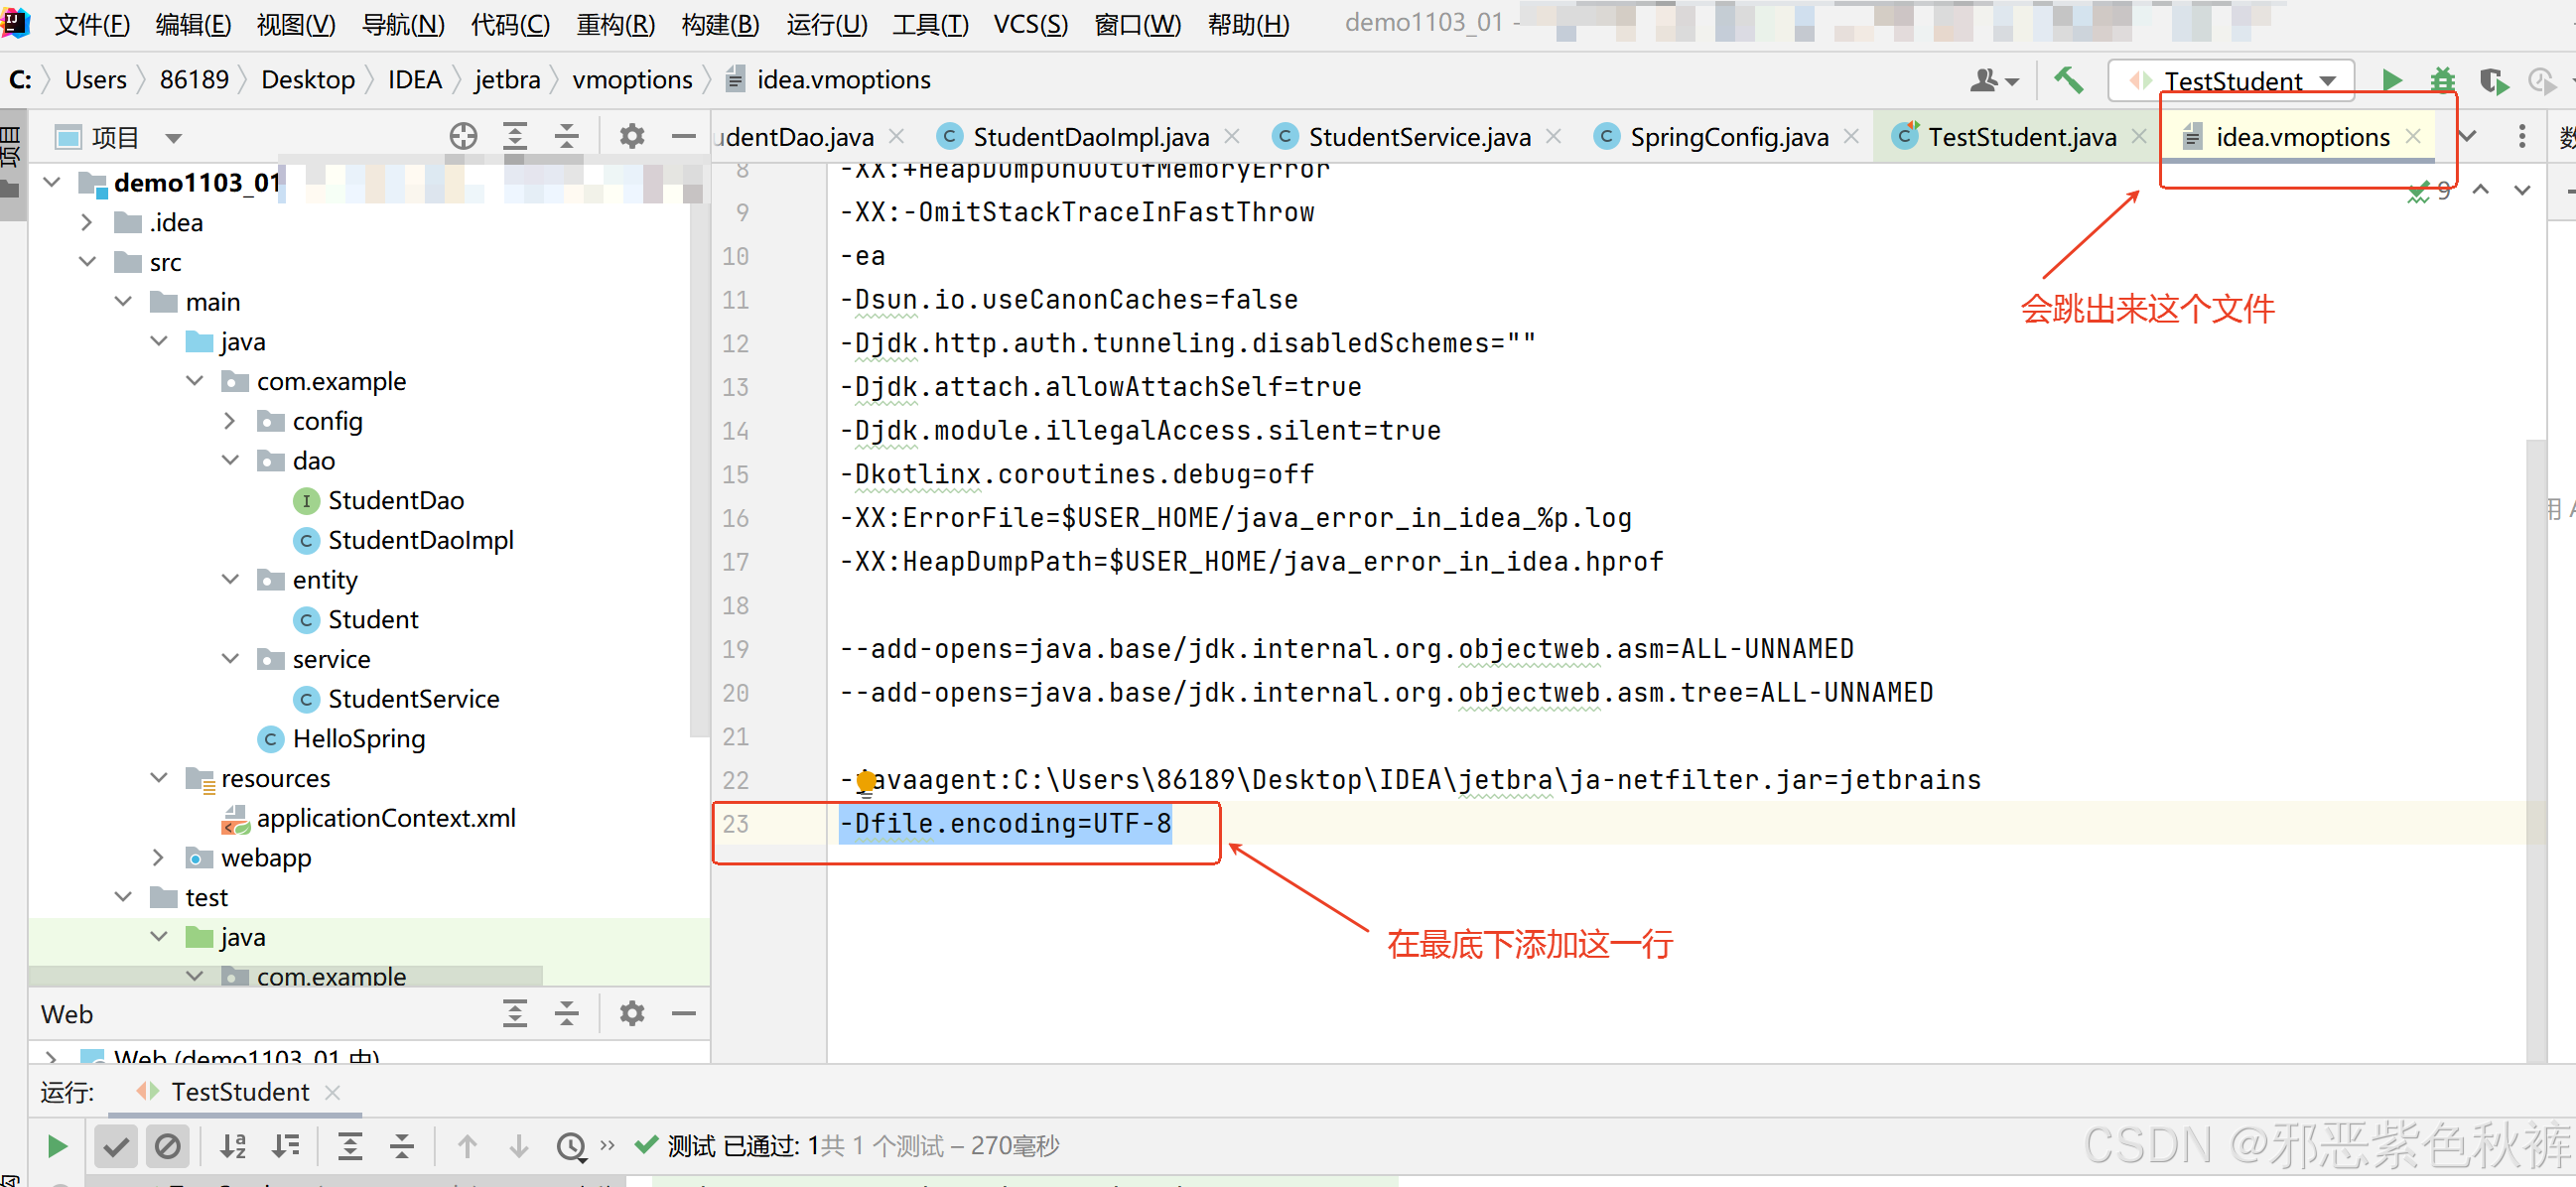Click the Build hammer icon
The height and width of the screenshot is (1187, 2576).
click(2068, 80)
